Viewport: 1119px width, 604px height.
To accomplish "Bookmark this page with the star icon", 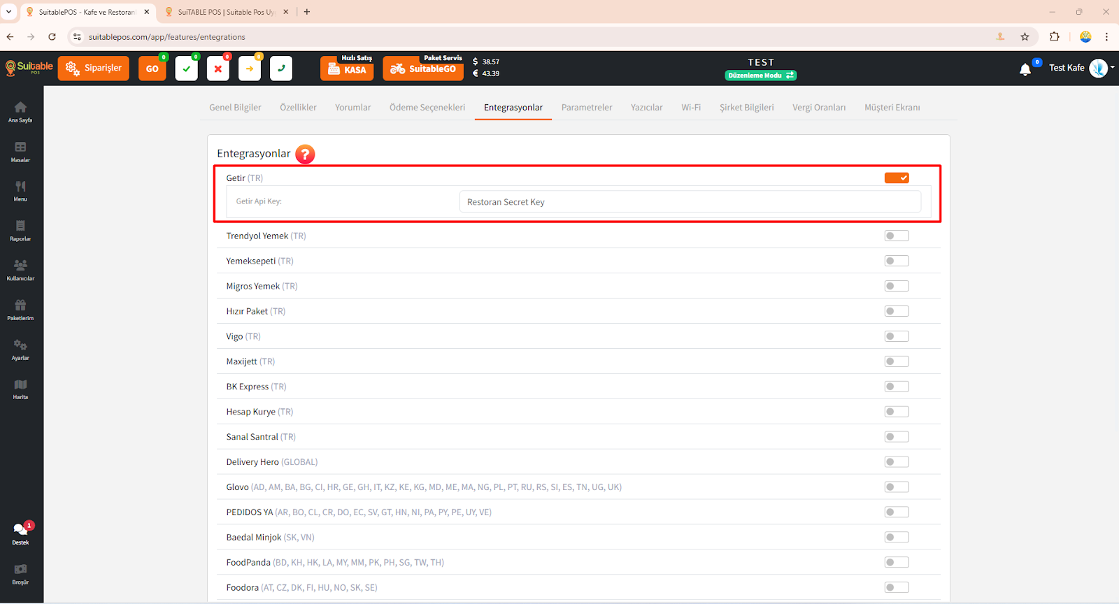I will point(1025,36).
